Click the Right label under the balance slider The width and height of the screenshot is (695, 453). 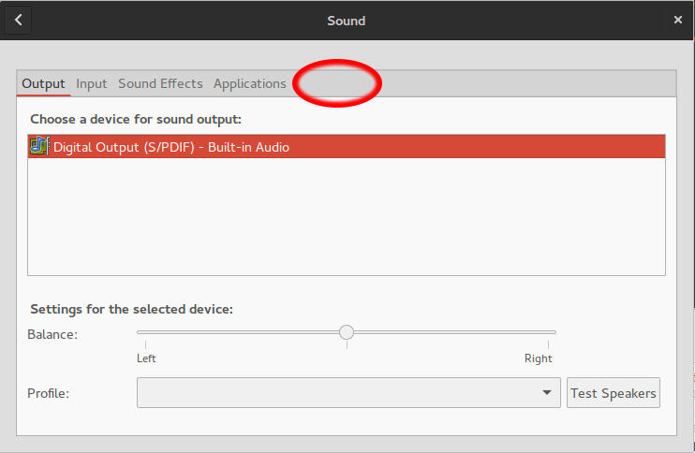pos(538,358)
